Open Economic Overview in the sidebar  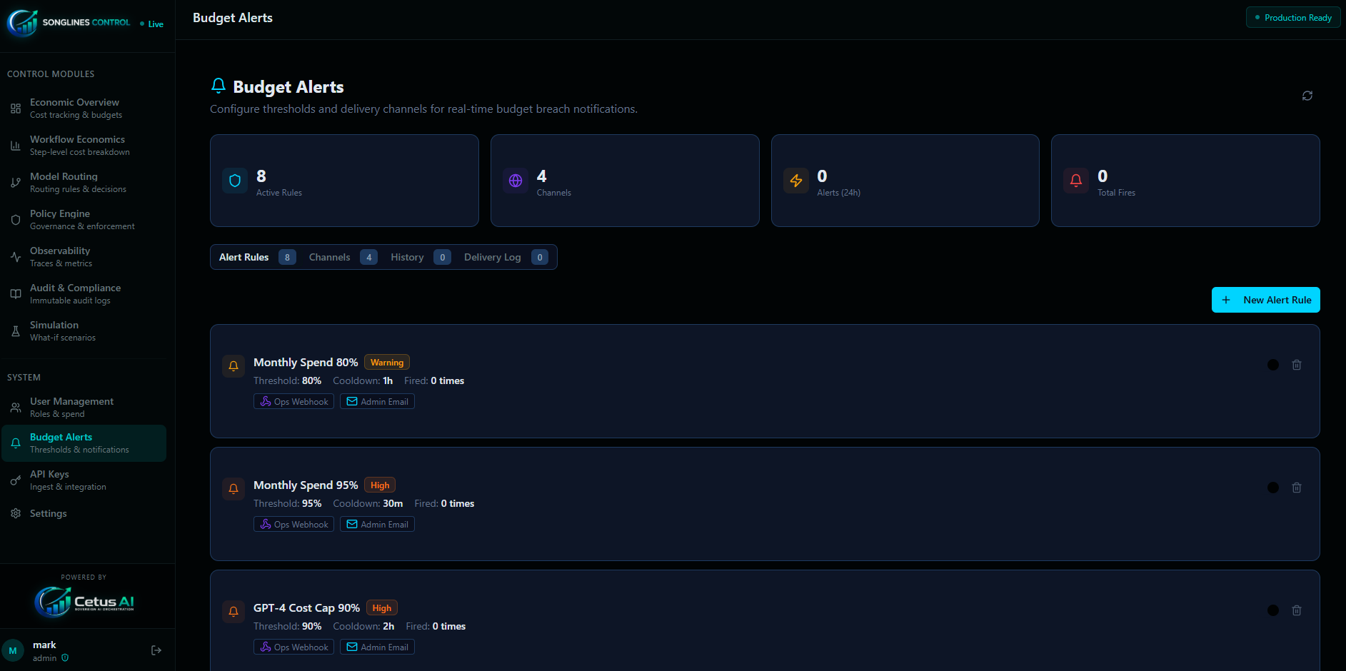pos(75,109)
